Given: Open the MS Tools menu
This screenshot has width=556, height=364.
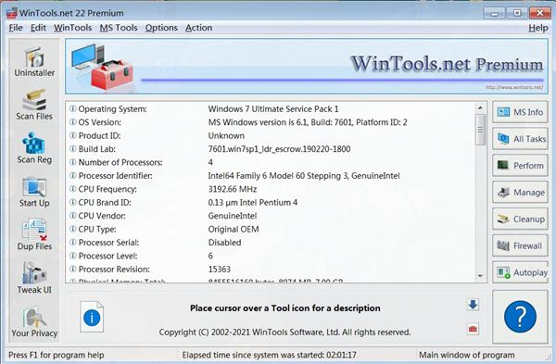Looking at the screenshot, I should pos(119,28).
